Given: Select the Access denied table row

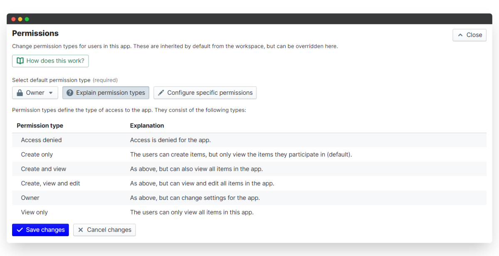Looking at the screenshot, I should (249, 140).
